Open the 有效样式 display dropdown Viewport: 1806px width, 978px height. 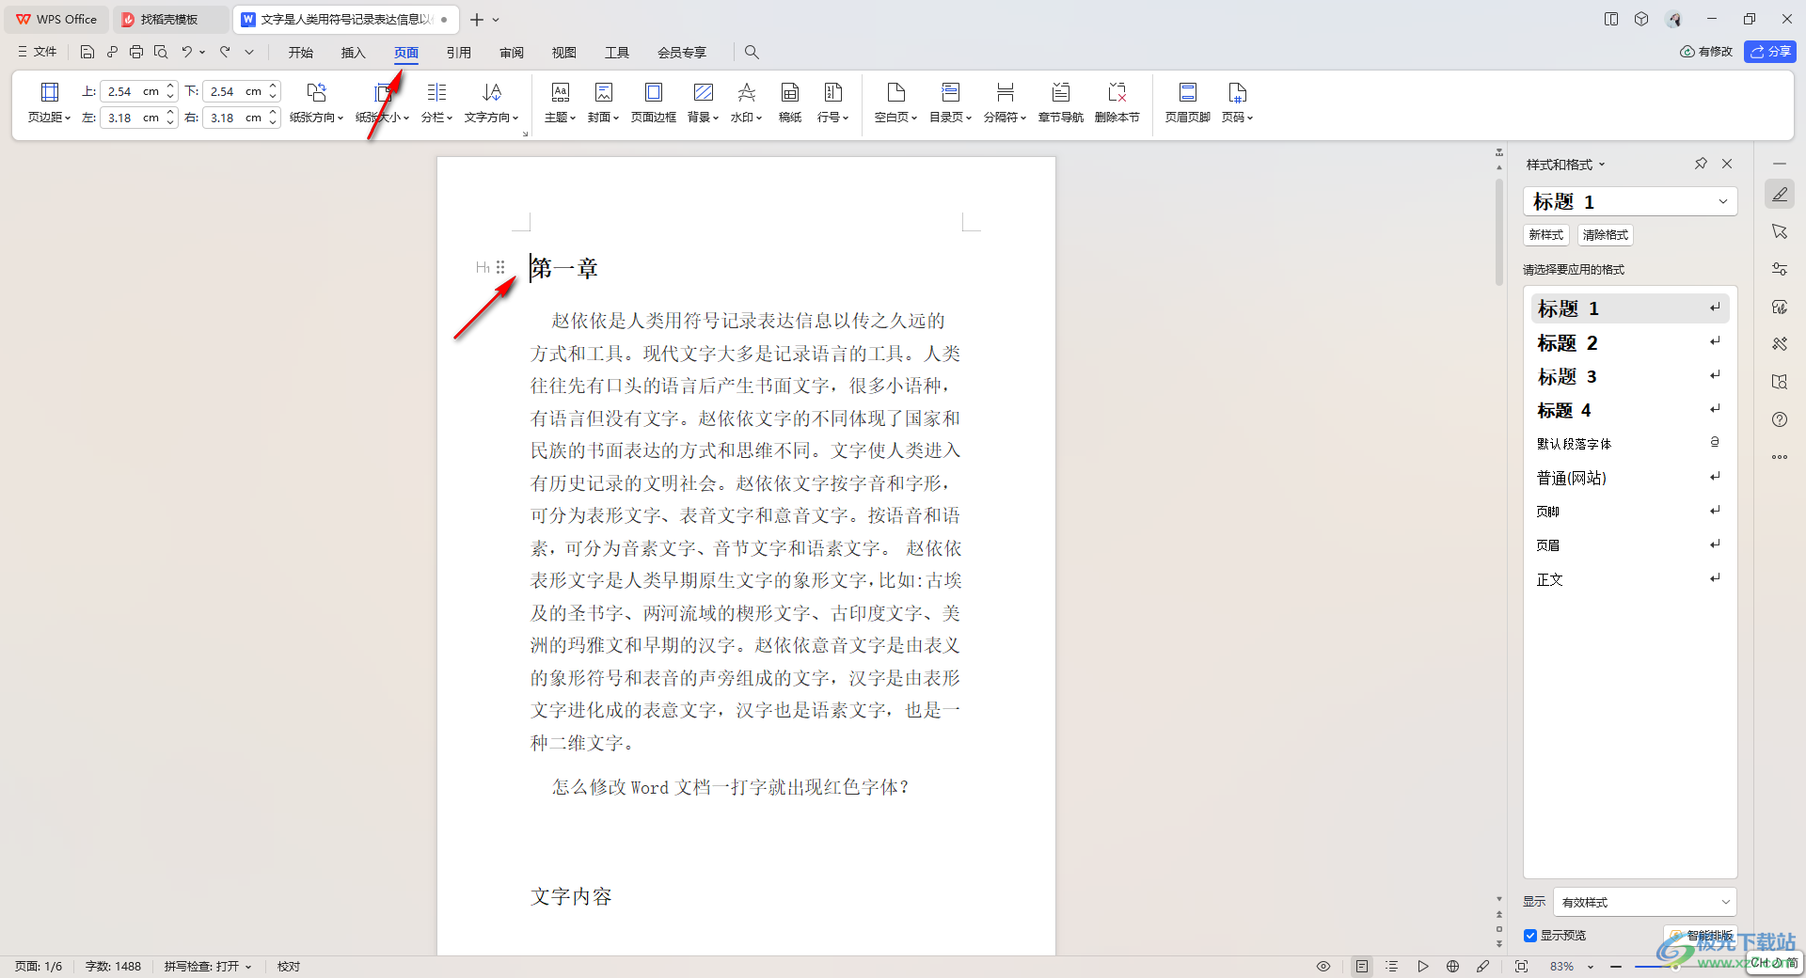tap(1644, 902)
